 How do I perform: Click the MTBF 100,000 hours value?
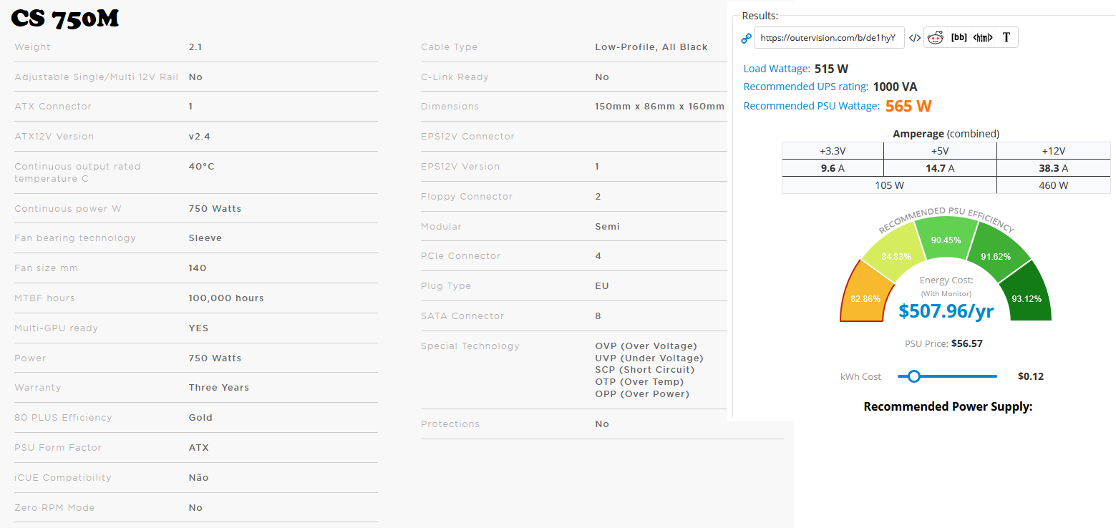[x=226, y=298]
